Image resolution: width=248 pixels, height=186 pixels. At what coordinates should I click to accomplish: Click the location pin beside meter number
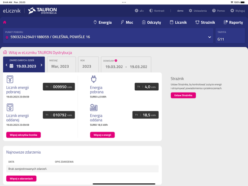7,37
